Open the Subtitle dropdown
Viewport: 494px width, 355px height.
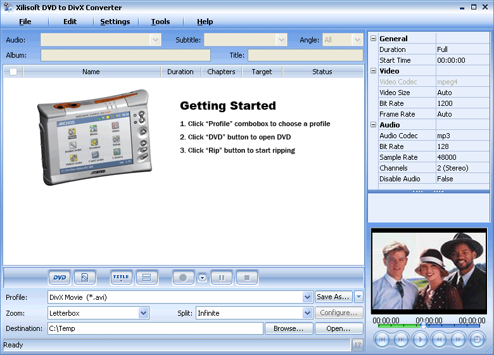click(281, 40)
